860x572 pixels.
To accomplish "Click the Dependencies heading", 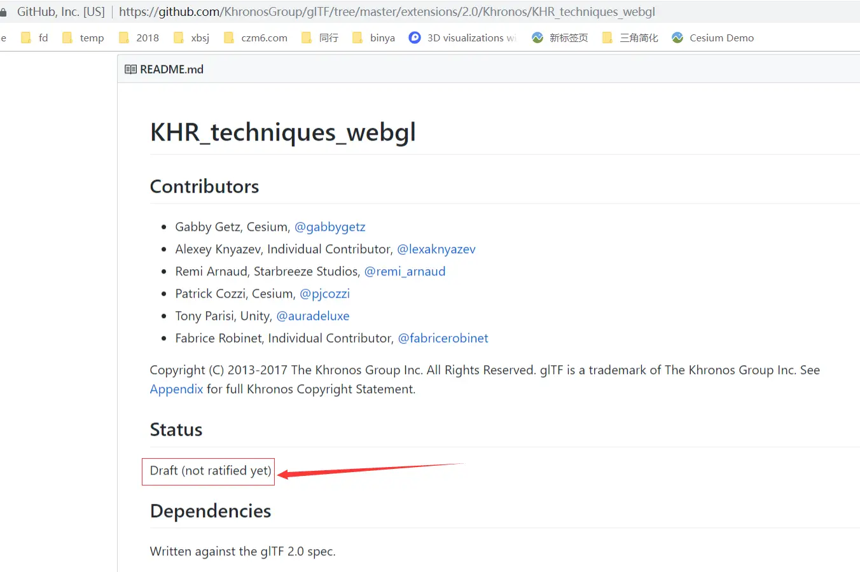I will 211,511.
